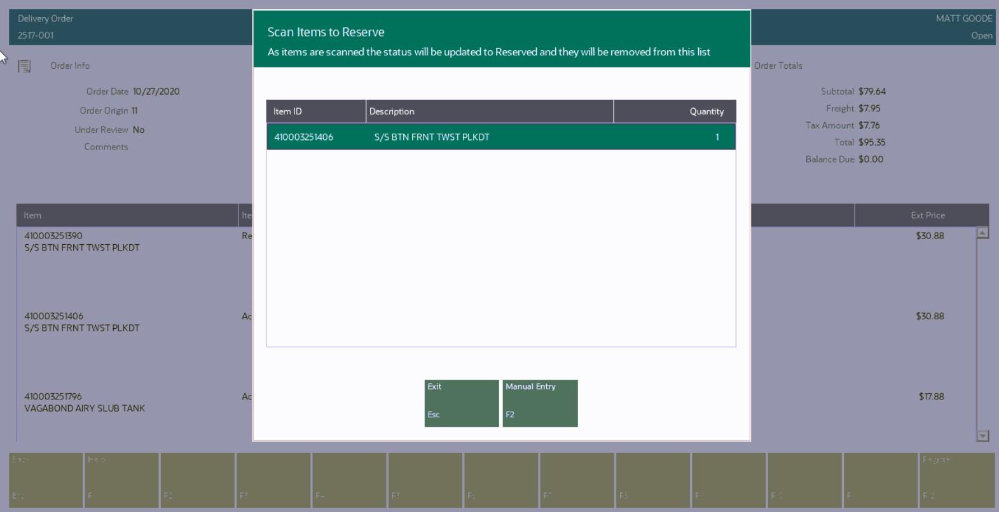999x512 pixels.
Task: Click the scrollbar down arrow in item list
Action: click(x=982, y=436)
